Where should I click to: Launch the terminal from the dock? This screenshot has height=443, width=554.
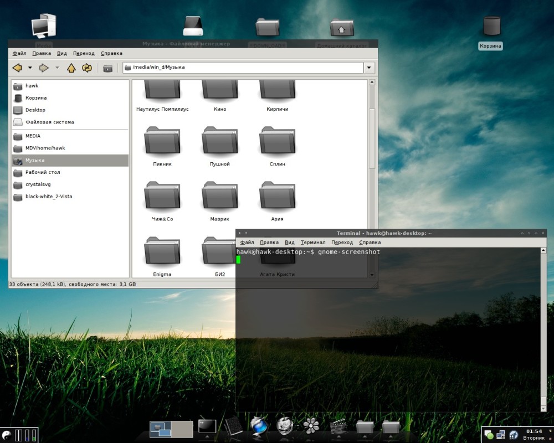click(207, 426)
